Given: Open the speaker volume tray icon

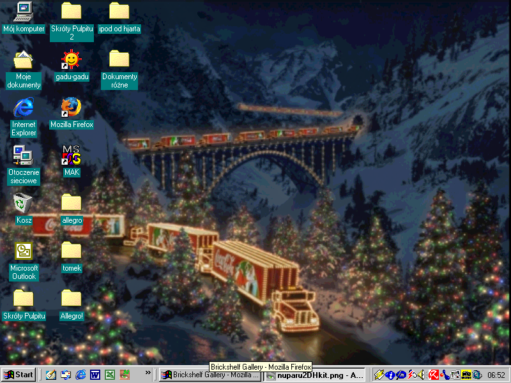Looking at the screenshot, I should 422,375.
